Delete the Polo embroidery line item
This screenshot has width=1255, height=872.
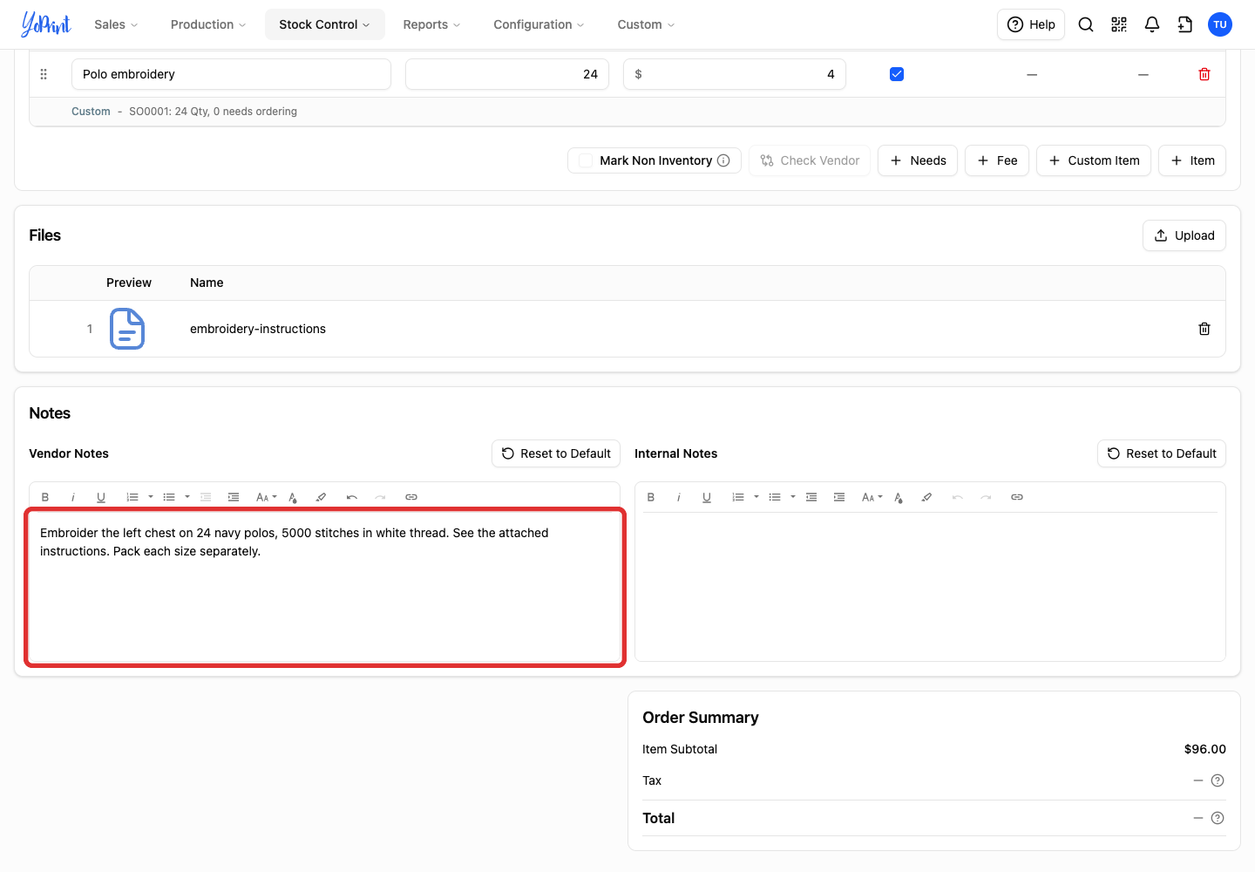(1204, 74)
